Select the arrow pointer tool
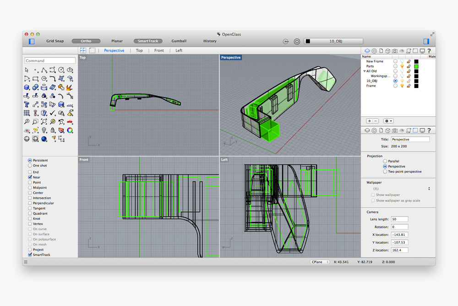Viewport: 458px width, 306px height. tap(27, 70)
